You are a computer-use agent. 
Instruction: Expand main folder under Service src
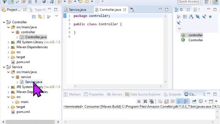click(13, 102)
